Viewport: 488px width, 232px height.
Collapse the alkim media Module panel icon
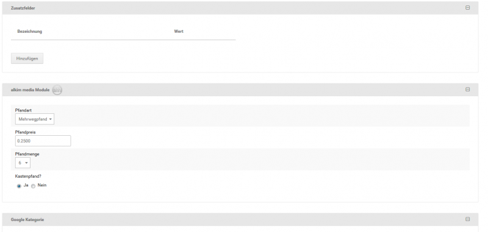(x=467, y=90)
